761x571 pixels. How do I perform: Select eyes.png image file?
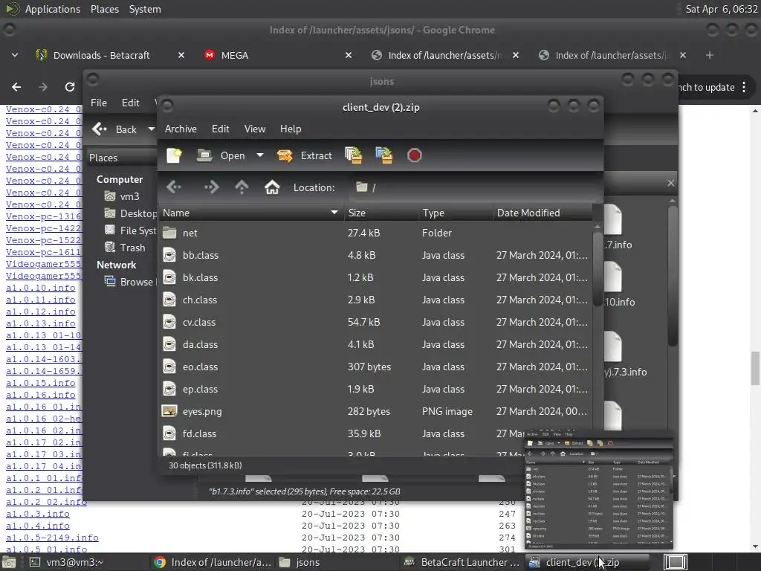(x=376, y=412)
